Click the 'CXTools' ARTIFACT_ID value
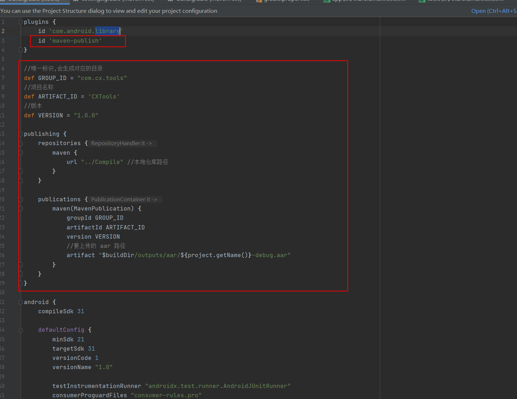The image size is (517, 399). 104,97
